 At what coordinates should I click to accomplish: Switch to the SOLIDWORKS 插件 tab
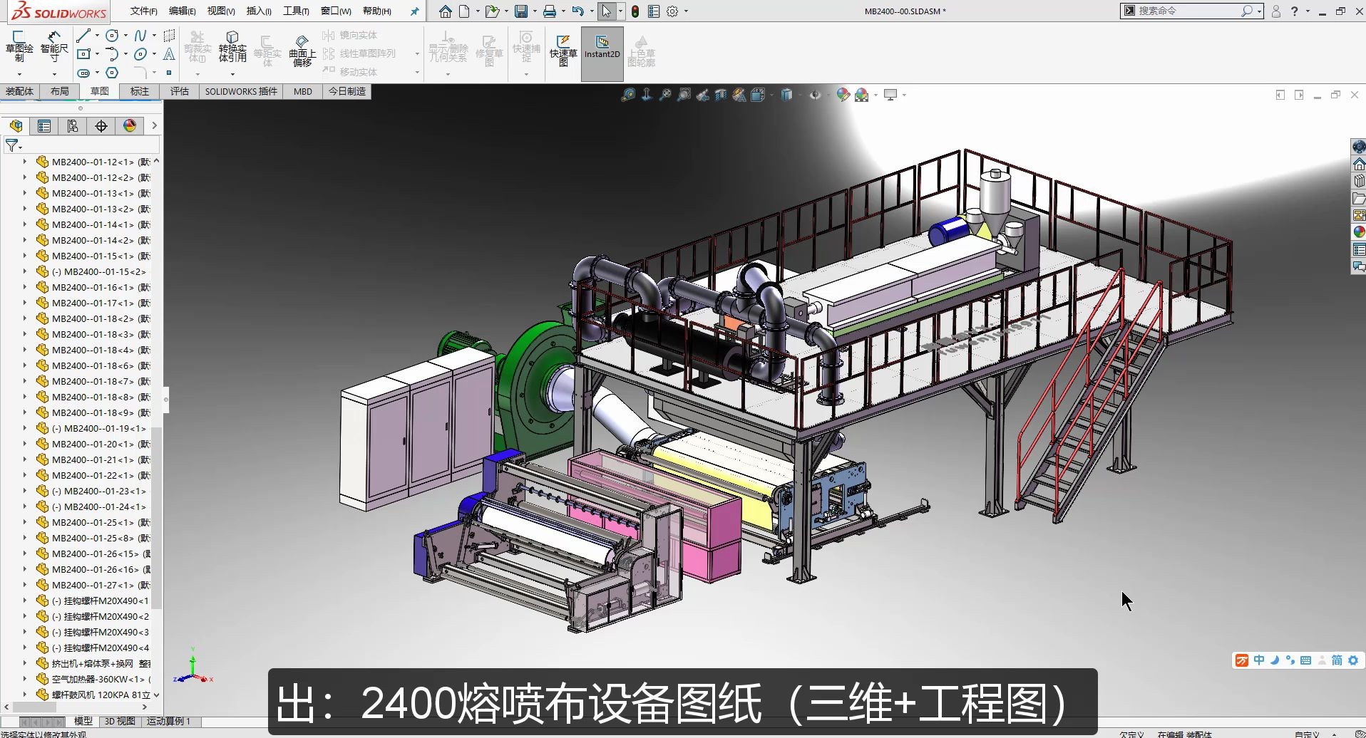coord(241,91)
